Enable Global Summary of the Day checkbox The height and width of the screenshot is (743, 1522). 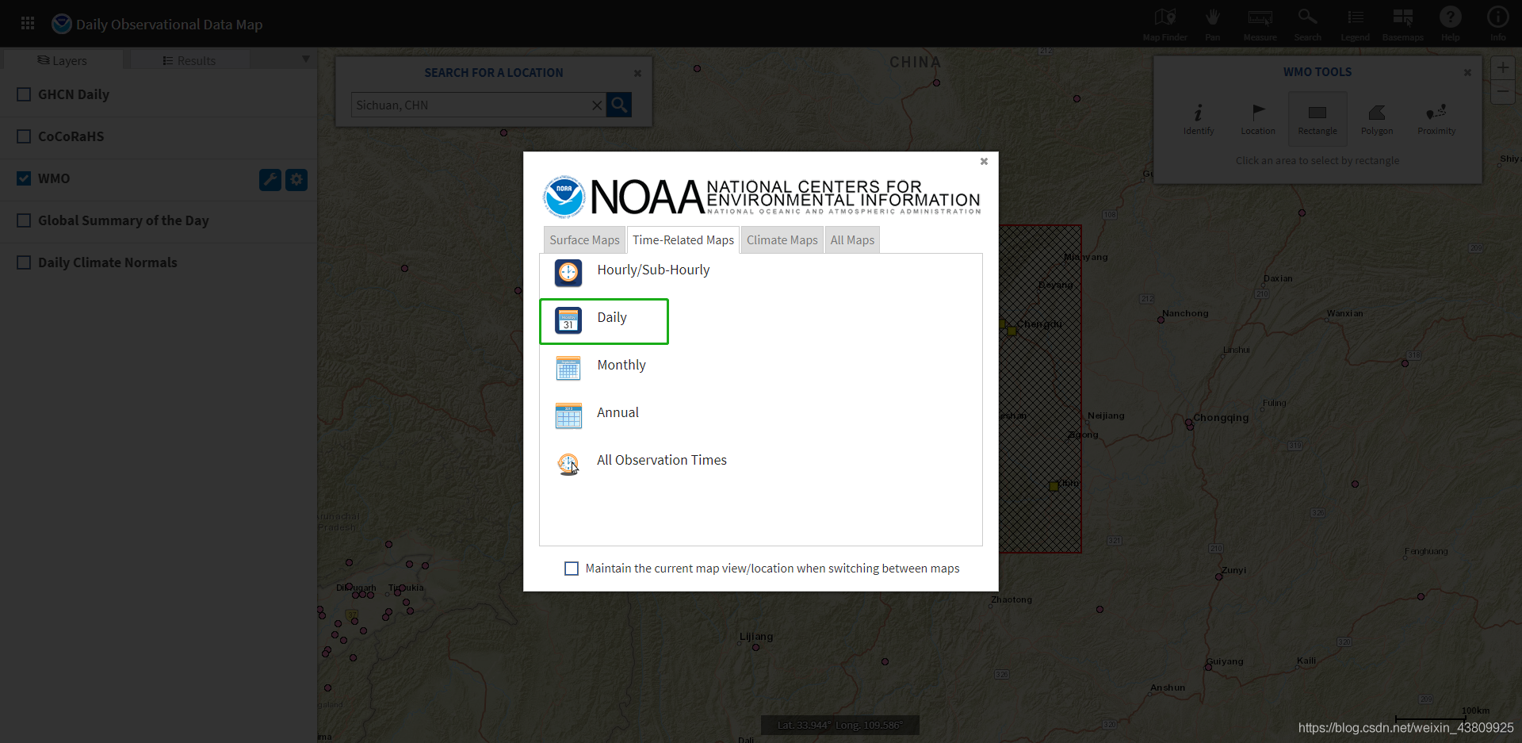pos(24,220)
